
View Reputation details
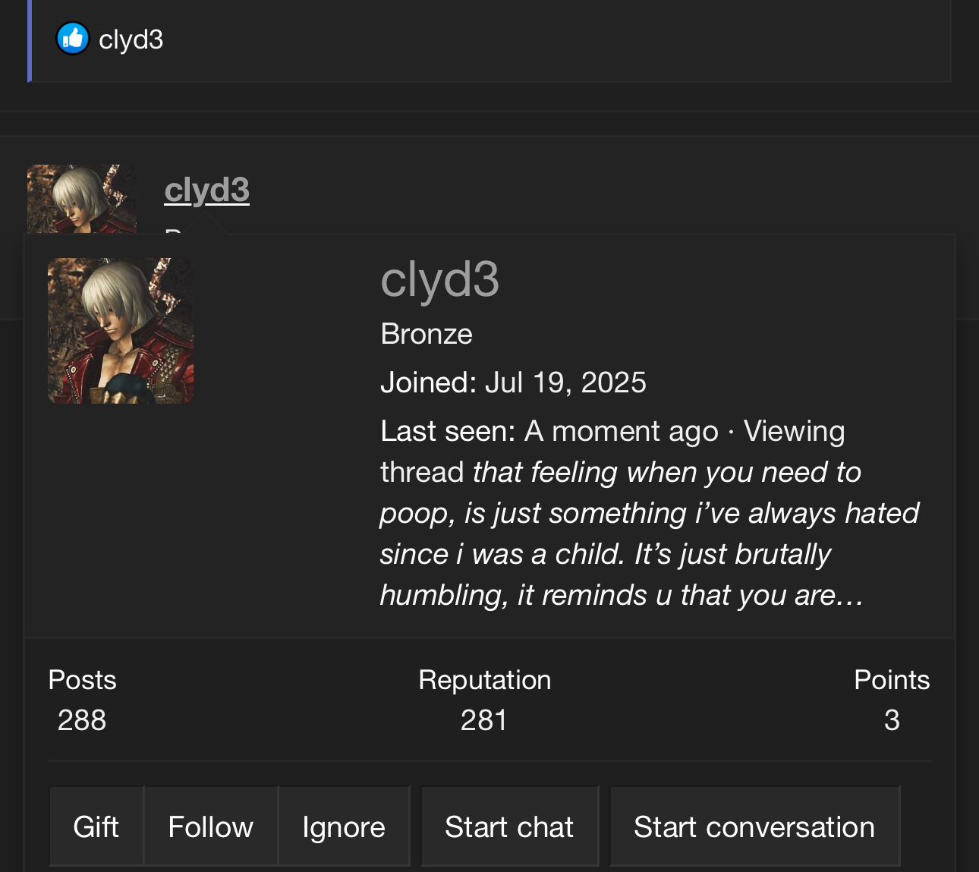click(x=484, y=680)
